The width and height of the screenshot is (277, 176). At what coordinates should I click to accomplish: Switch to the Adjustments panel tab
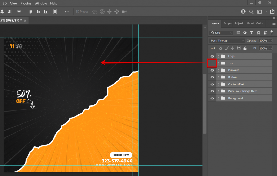click(x=238, y=23)
